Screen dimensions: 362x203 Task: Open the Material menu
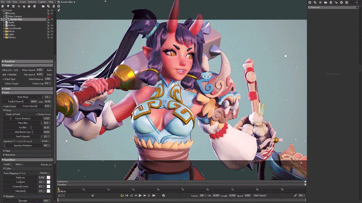click(x=32, y=2)
